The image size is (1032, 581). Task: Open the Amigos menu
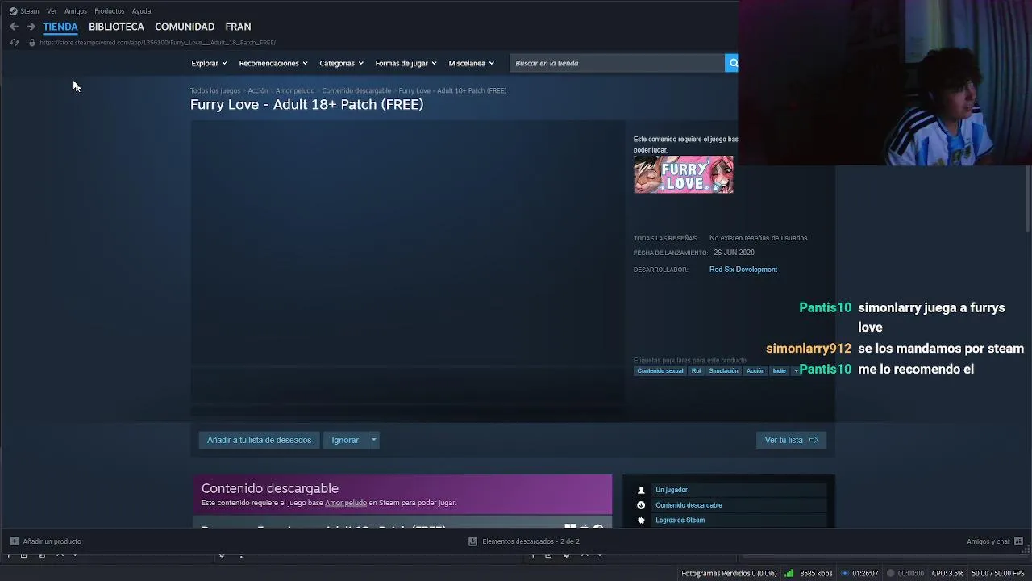(76, 11)
